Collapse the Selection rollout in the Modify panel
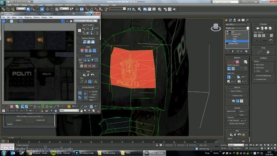Viewport: 277px width, 156px height. [x=237, y=58]
